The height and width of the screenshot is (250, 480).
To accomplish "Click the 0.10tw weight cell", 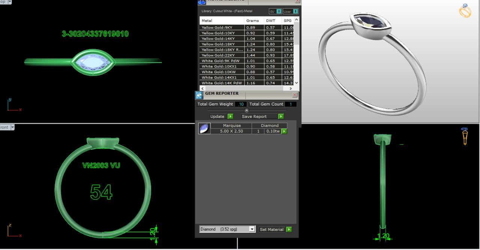I will point(273,131).
